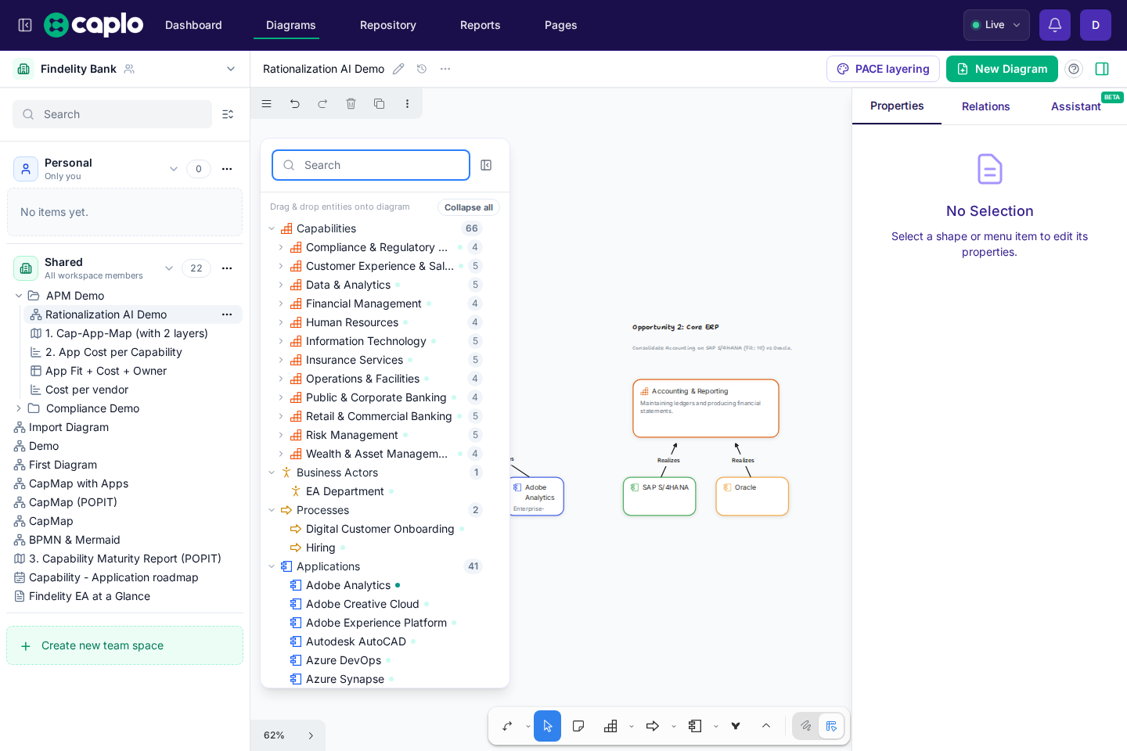The height and width of the screenshot is (751, 1127).
Task: Select the application component shape tool
Action: [x=695, y=726]
